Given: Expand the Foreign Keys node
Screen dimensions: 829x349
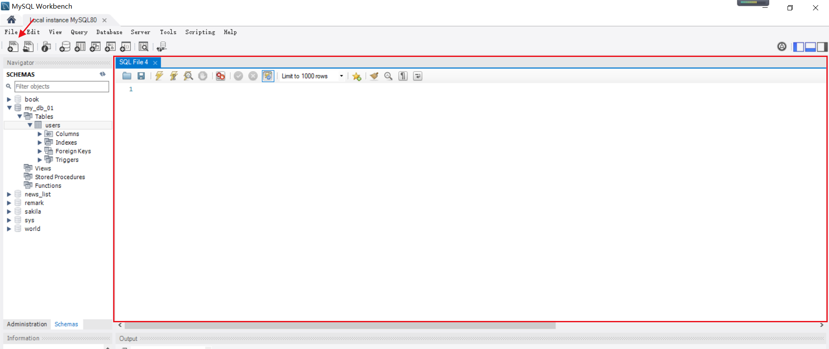Looking at the screenshot, I should tap(40, 151).
